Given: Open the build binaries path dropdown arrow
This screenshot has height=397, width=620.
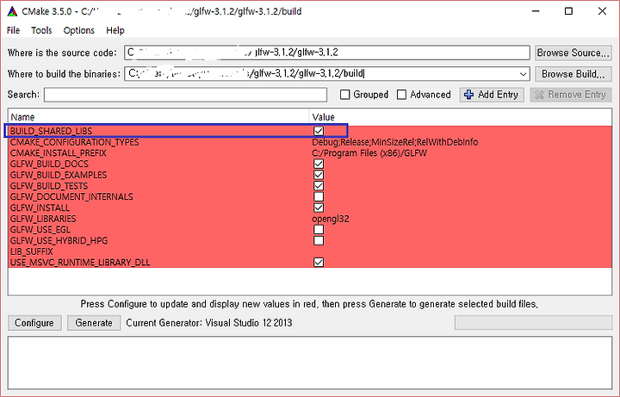Looking at the screenshot, I should click(x=524, y=74).
